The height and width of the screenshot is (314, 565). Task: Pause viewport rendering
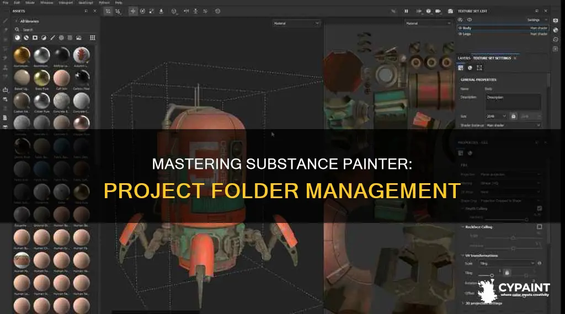(x=406, y=11)
